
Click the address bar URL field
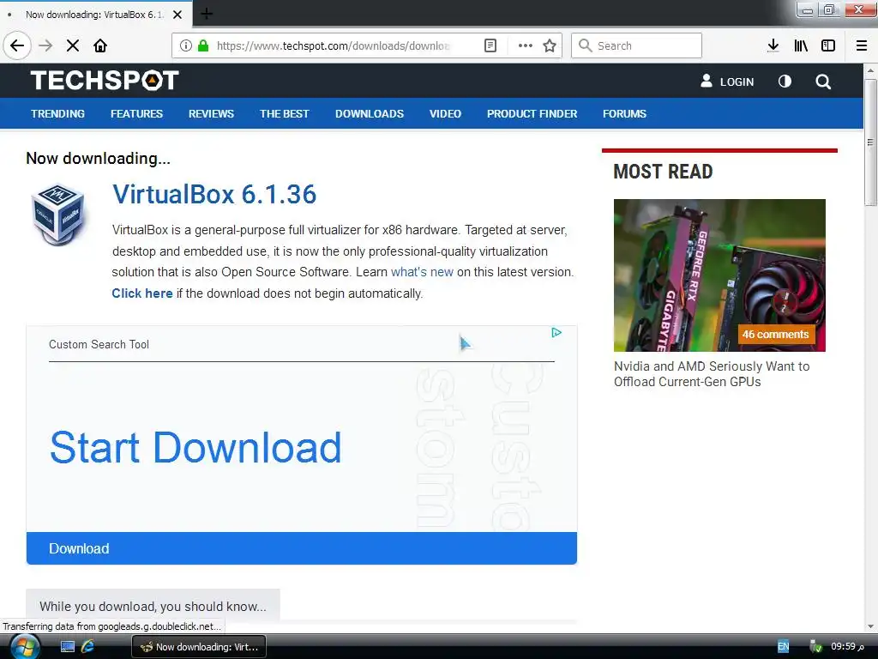pyautogui.click(x=334, y=45)
